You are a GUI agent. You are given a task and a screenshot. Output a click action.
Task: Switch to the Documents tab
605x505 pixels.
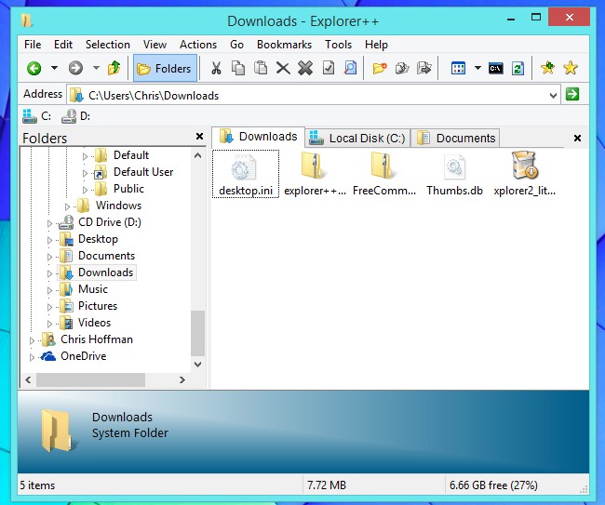click(456, 138)
